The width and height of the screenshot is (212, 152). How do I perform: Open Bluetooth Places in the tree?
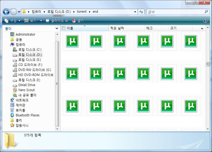[25, 115]
